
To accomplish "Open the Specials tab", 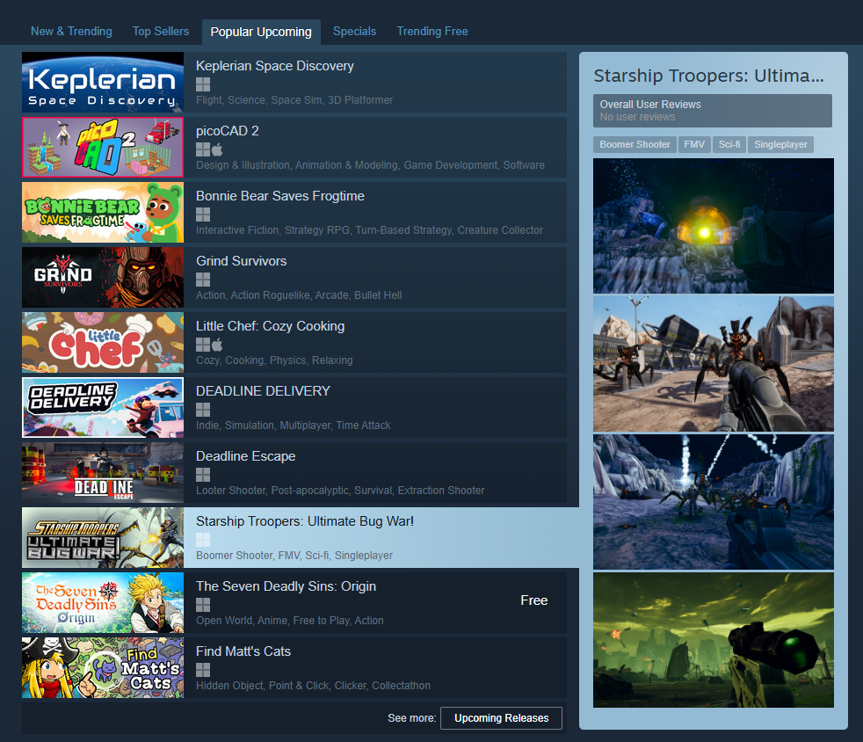I will click(x=354, y=32).
